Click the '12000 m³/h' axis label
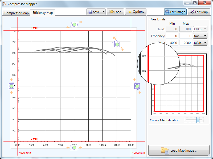Screen dimensions: 213x159 point(138,153)
